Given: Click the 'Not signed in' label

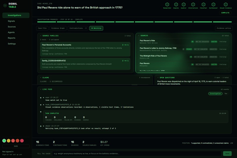Looking at the screenshot, I should click(x=8, y=152).
